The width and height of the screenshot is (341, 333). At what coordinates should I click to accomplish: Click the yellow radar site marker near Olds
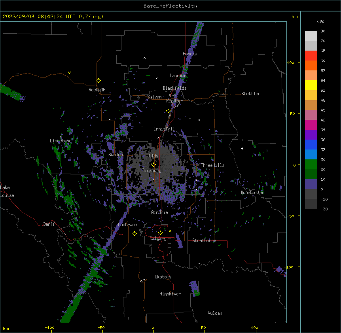pos(153,165)
